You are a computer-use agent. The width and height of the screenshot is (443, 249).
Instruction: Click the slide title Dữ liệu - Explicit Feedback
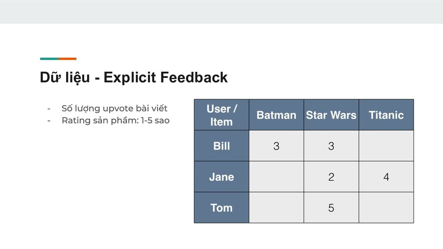click(x=134, y=77)
